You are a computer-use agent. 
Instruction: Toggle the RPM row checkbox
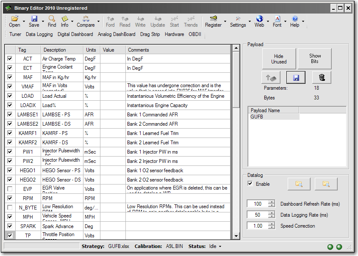tap(10, 198)
